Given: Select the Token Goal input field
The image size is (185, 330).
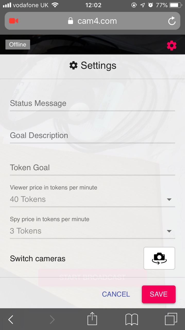Looking at the screenshot, I should tap(92, 168).
